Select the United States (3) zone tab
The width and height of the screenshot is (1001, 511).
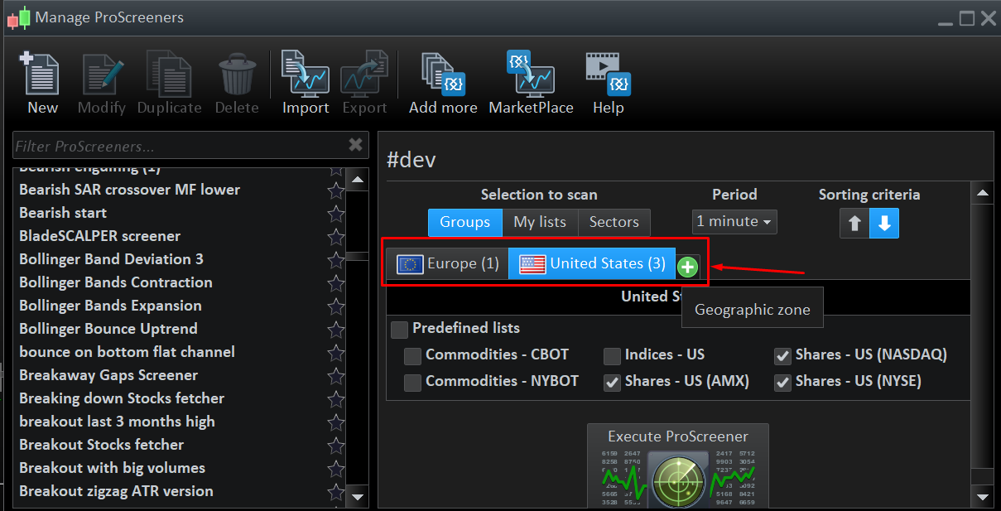pos(592,264)
